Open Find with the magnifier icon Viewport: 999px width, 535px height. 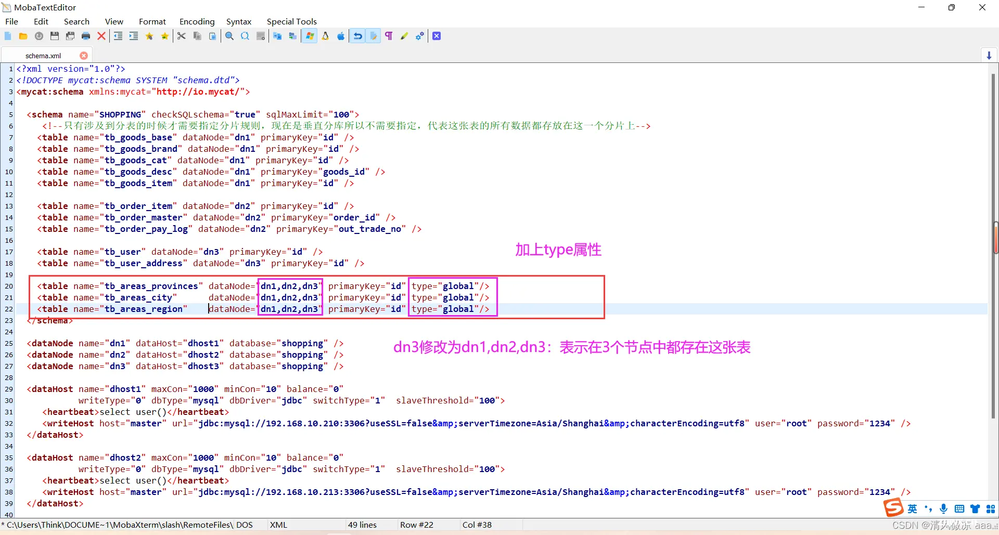tap(229, 36)
